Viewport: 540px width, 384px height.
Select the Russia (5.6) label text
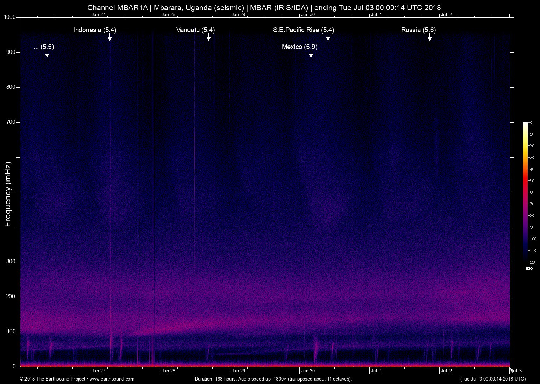click(418, 30)
